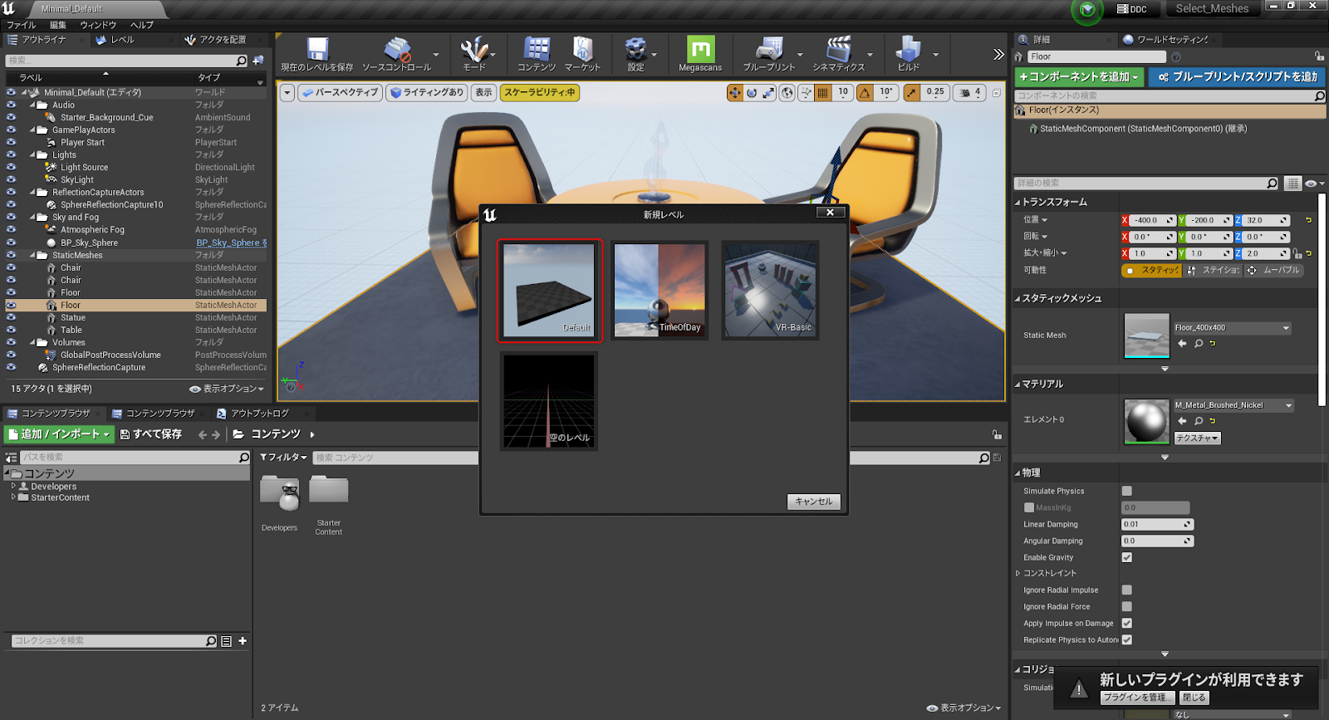Select the translate gizmo tool in viewport

click(735, 92)
